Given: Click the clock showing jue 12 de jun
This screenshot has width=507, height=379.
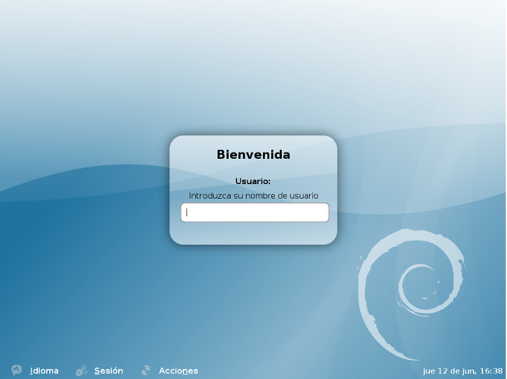Looking at the screenshot, I should (x=461, y=370).
